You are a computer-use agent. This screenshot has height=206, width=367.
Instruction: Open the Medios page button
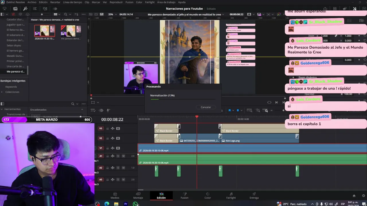pyautogui.click(x=115, y=196)
